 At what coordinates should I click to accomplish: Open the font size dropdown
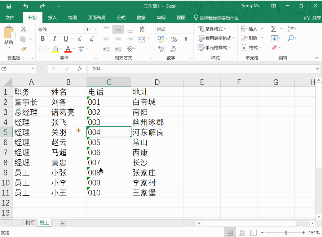[95, 29]
